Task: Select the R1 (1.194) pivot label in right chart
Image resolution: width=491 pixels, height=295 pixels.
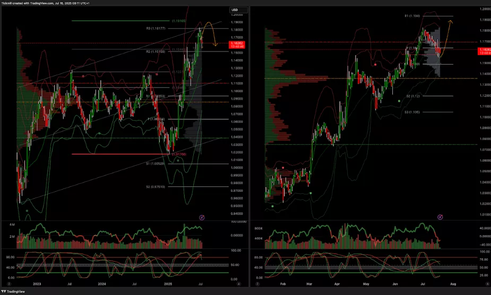Action: (412, 16)
